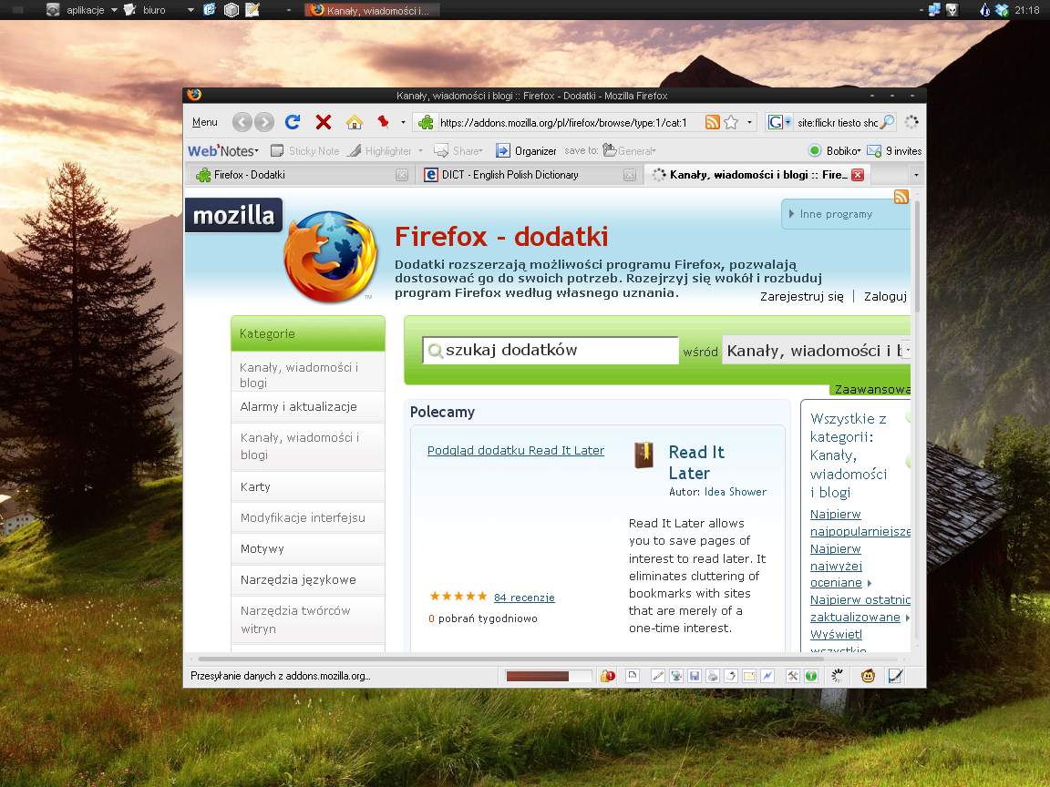Switch to the 'DICT - English Polish Dictionary' tab
Viewport: 1050px width, 787px height.
(529, 175)
